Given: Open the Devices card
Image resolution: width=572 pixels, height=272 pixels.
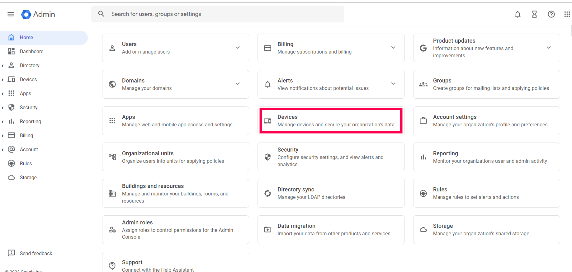Looking at the screenshot, I should point(331,121).
